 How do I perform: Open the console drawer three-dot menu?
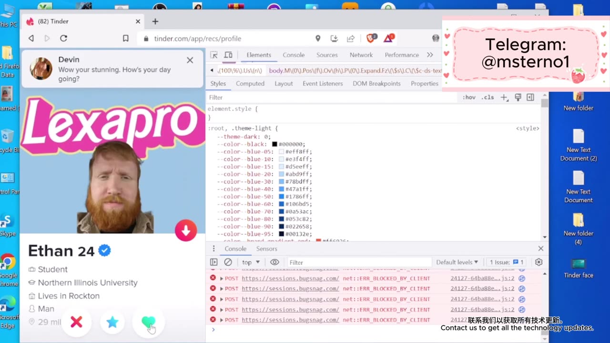(213, 249)
